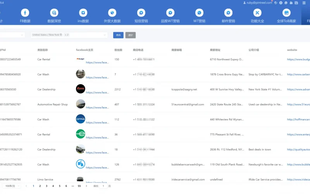Open the 功能大全 tools icon
Viewport: 310px width, 194px height.
coord(257,13)
